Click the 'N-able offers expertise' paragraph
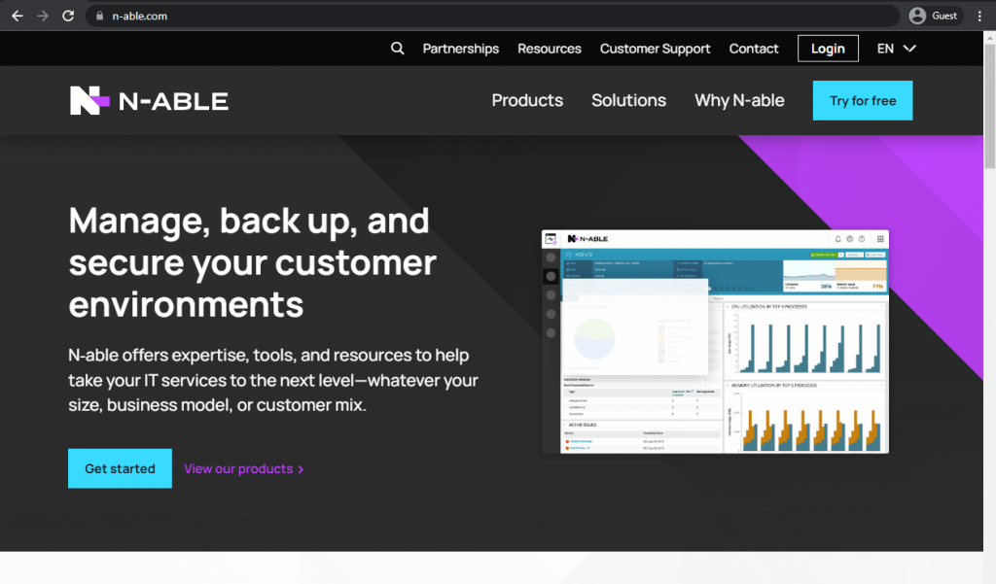Viewport: 996px width, 584px height. (273, 380)
